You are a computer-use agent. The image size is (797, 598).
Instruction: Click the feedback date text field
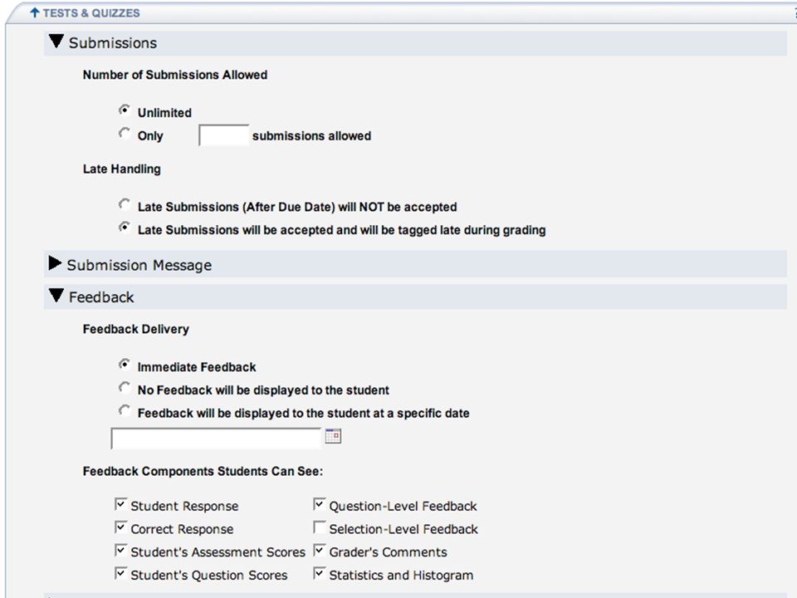(x=216, y=439)
